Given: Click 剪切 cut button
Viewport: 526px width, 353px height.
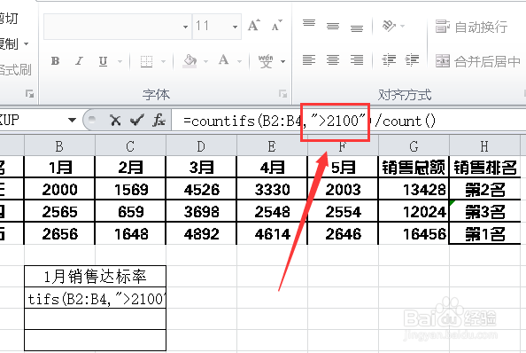Looking at the screenshot, I should point(9,19).
